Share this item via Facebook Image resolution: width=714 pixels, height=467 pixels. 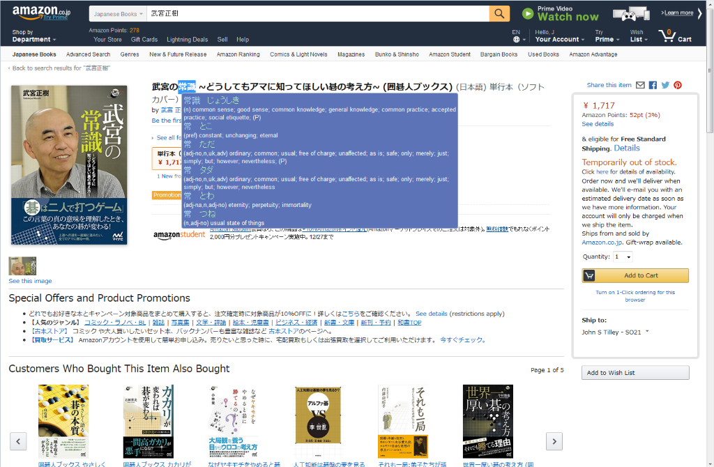(x=653, y=85)
